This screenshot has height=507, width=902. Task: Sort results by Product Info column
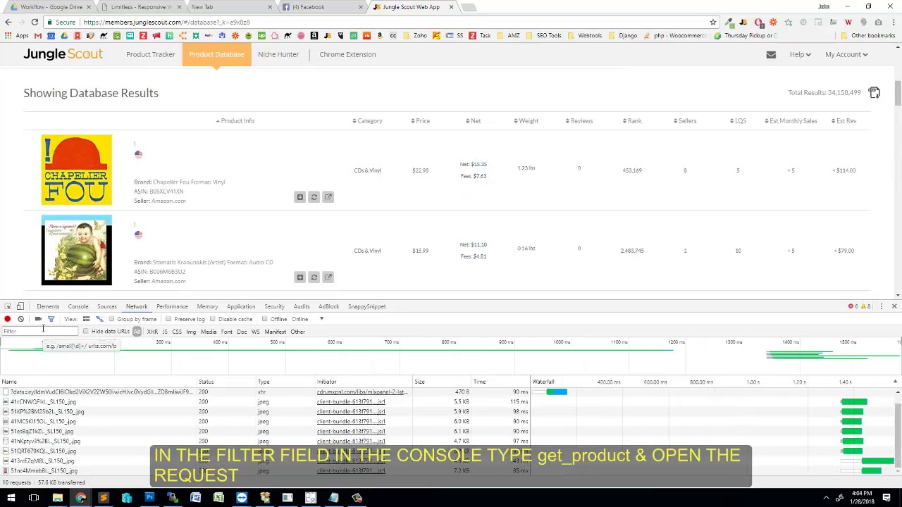click(x=235, y=121)
